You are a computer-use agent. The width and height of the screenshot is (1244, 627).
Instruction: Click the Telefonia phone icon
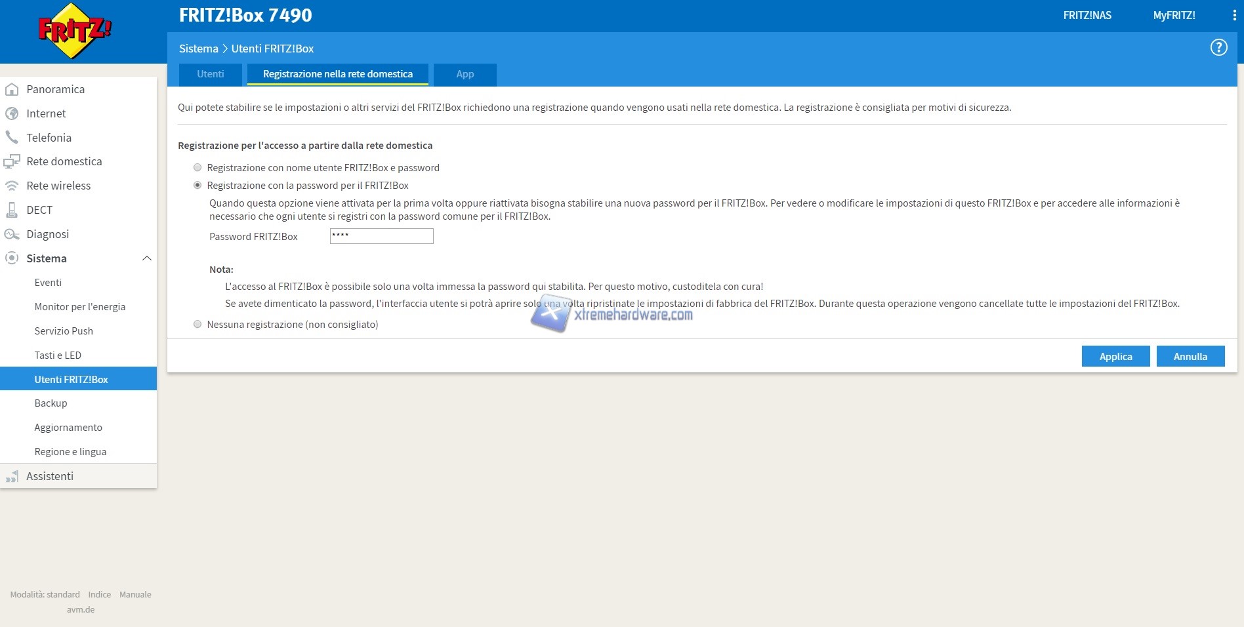click(x=12, y=138)
